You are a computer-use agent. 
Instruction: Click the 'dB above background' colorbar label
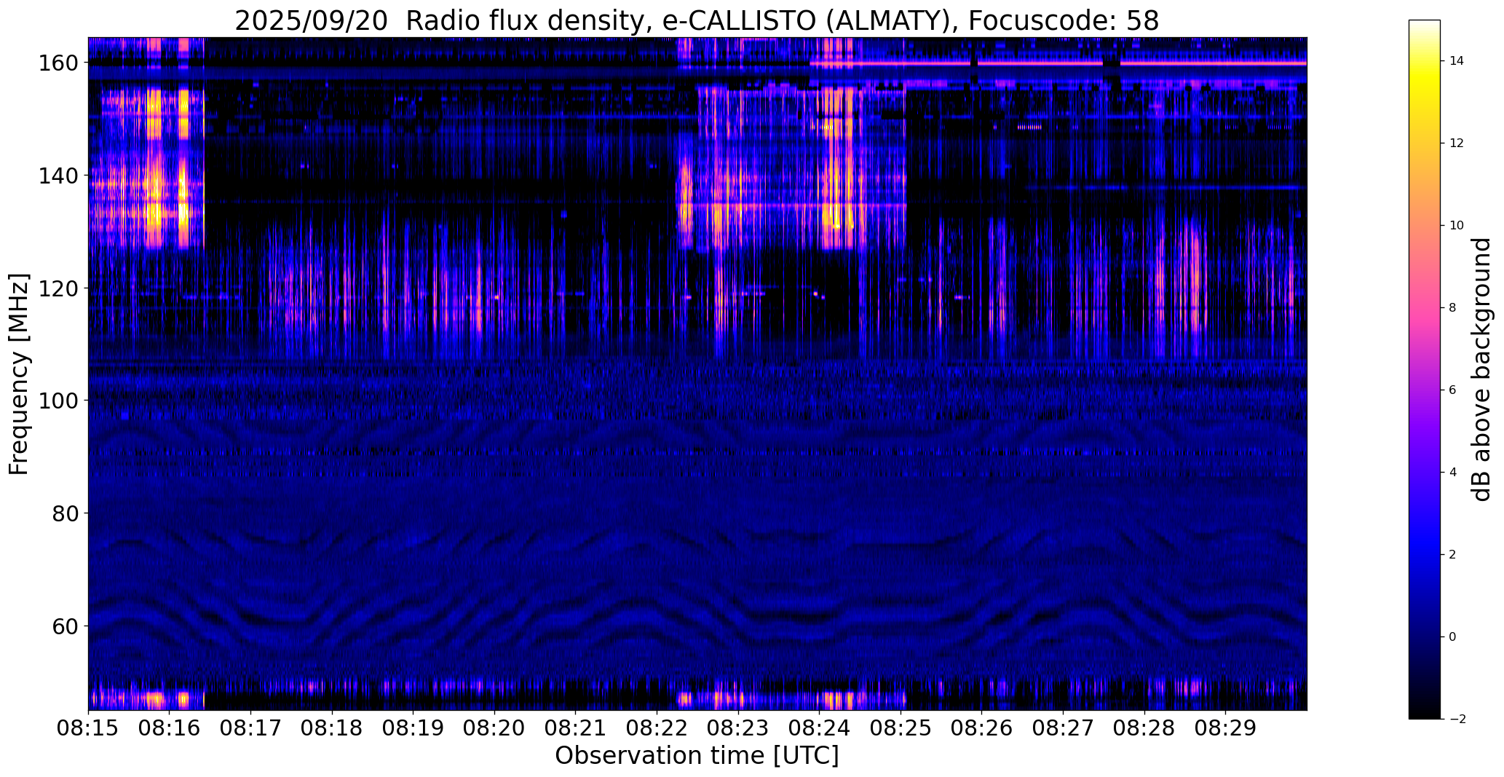point(1481,370)
